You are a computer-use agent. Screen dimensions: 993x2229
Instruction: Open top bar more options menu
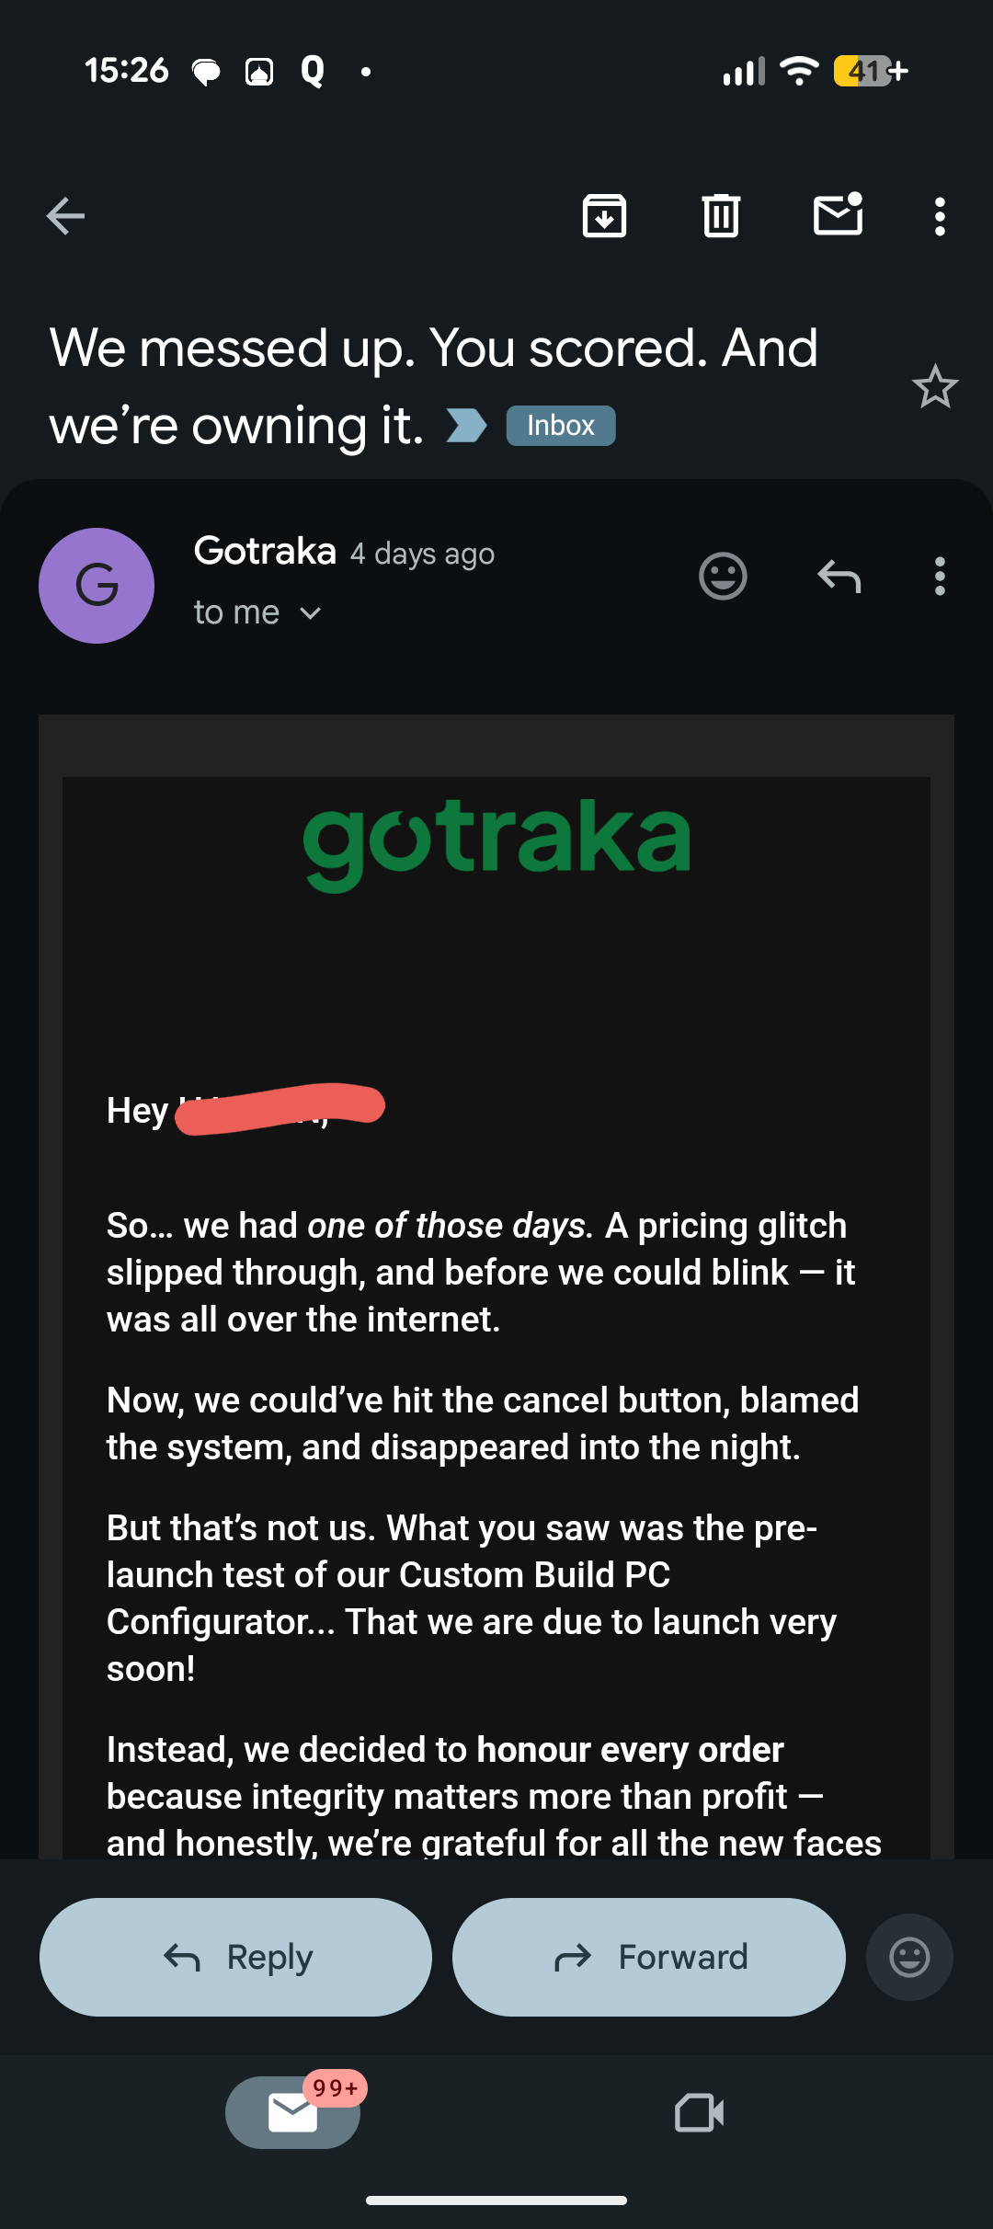click(x=940, y=217)
